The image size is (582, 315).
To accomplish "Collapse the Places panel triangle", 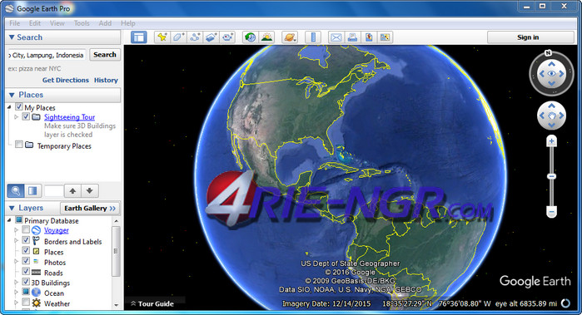I will pos(12,96).
